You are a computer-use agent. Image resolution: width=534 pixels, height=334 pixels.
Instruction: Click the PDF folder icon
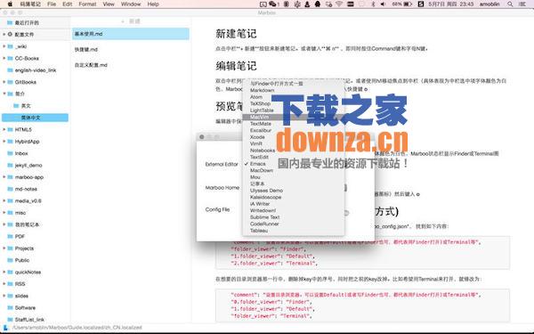[x=10, y=236]
